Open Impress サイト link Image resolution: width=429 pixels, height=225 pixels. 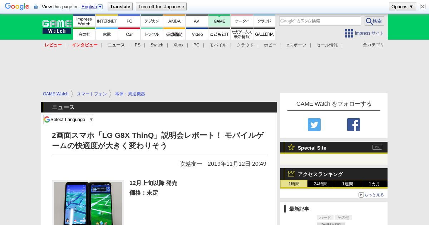pos(369,33)
